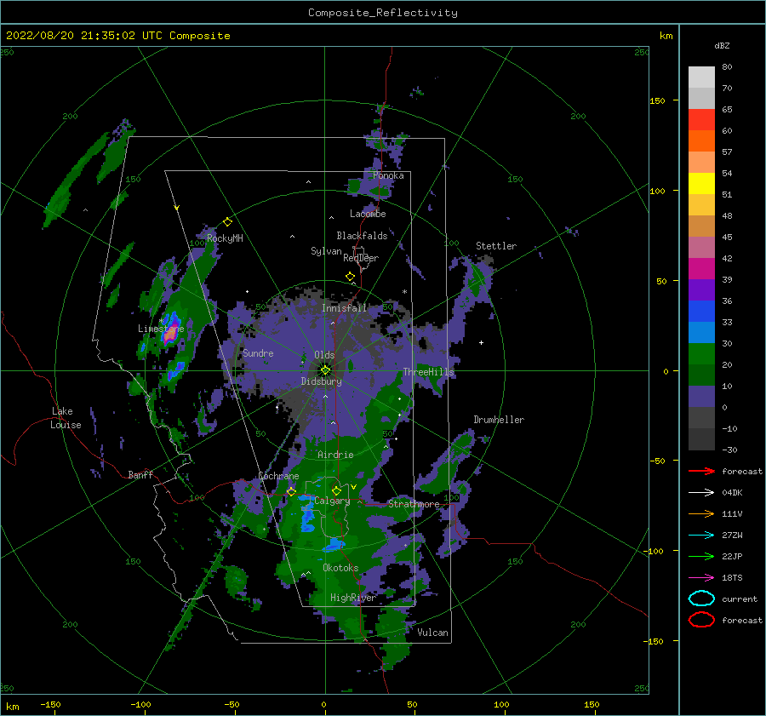Click the Olds town label
The height and width of the screenshot is (716, 766).
324,355
